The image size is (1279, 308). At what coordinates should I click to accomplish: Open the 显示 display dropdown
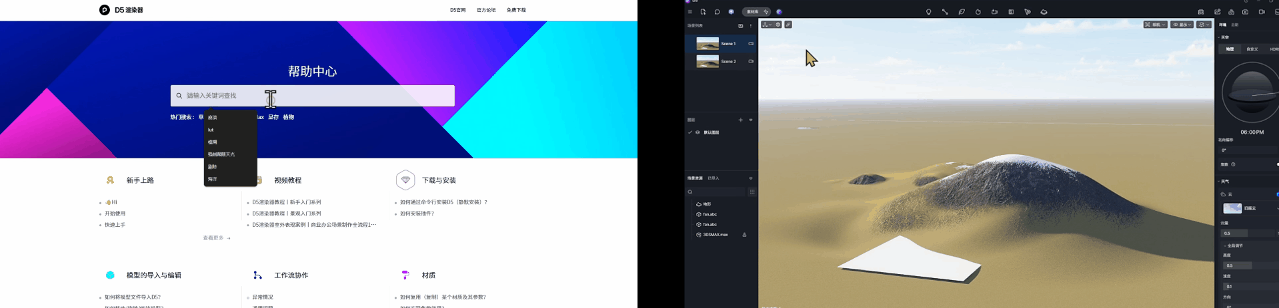tap(1182, 25)
